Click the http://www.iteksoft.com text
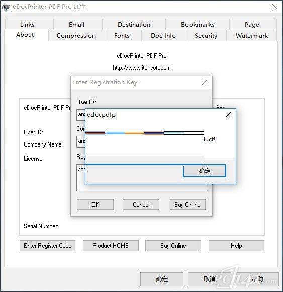Image resolution: width=283 pixels, height=292 pixels. click(142, 68)
